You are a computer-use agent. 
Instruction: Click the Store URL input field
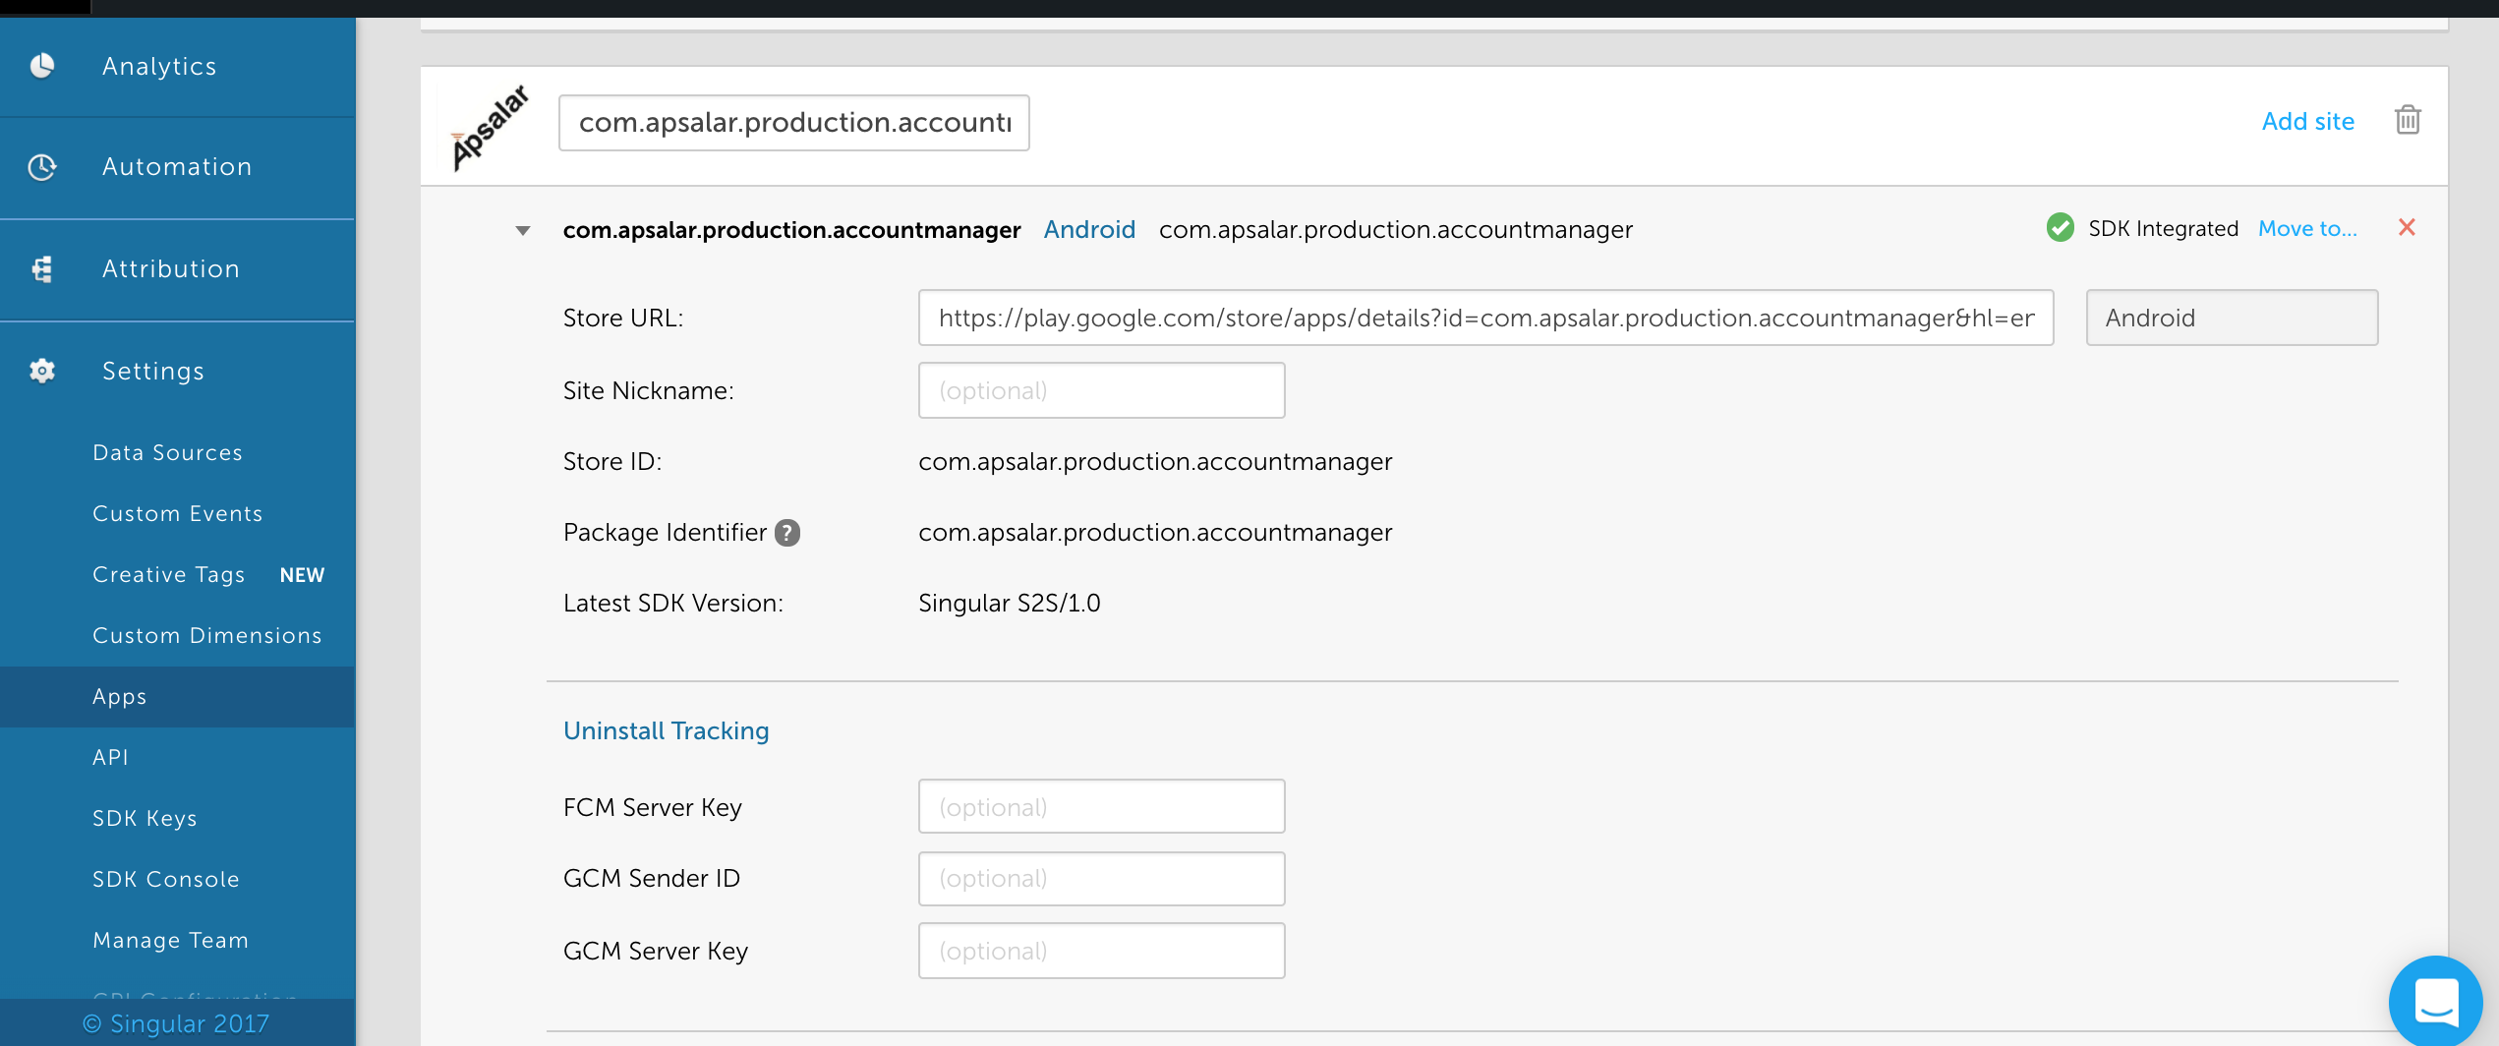tap(1485, 318)
